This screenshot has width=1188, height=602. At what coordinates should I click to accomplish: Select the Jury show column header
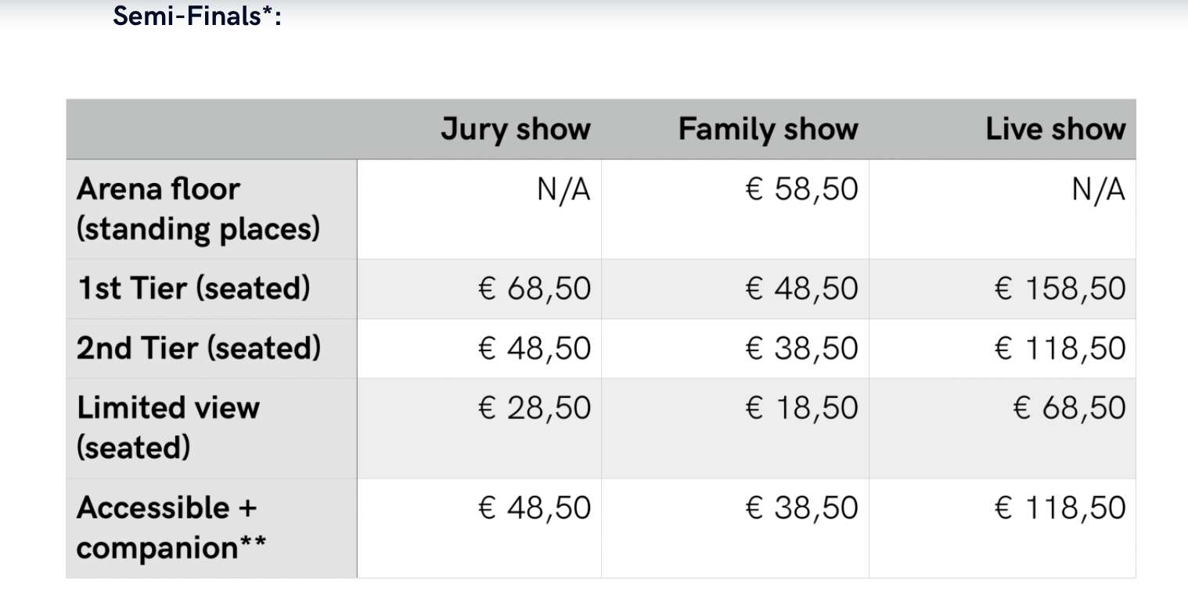[516, 130]
